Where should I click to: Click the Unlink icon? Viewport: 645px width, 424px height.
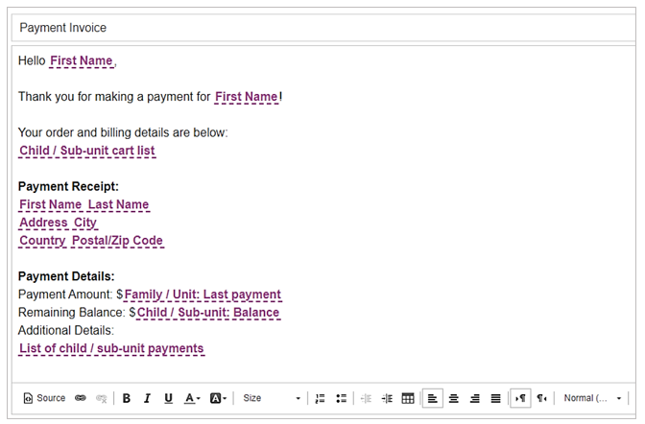(x=101, y=398)
